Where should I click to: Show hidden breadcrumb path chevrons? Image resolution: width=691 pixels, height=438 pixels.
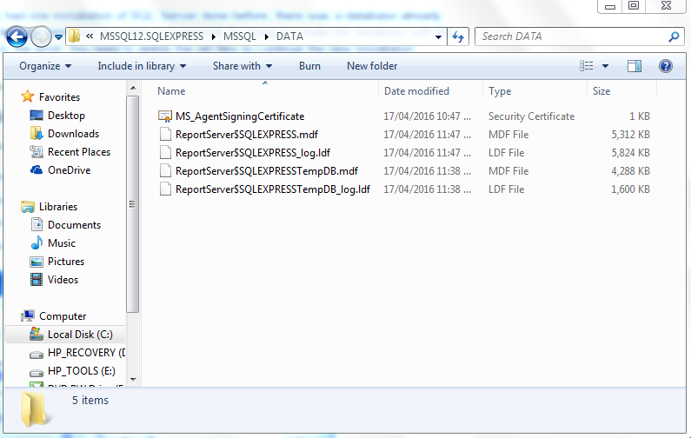click(x=90, y=36)
